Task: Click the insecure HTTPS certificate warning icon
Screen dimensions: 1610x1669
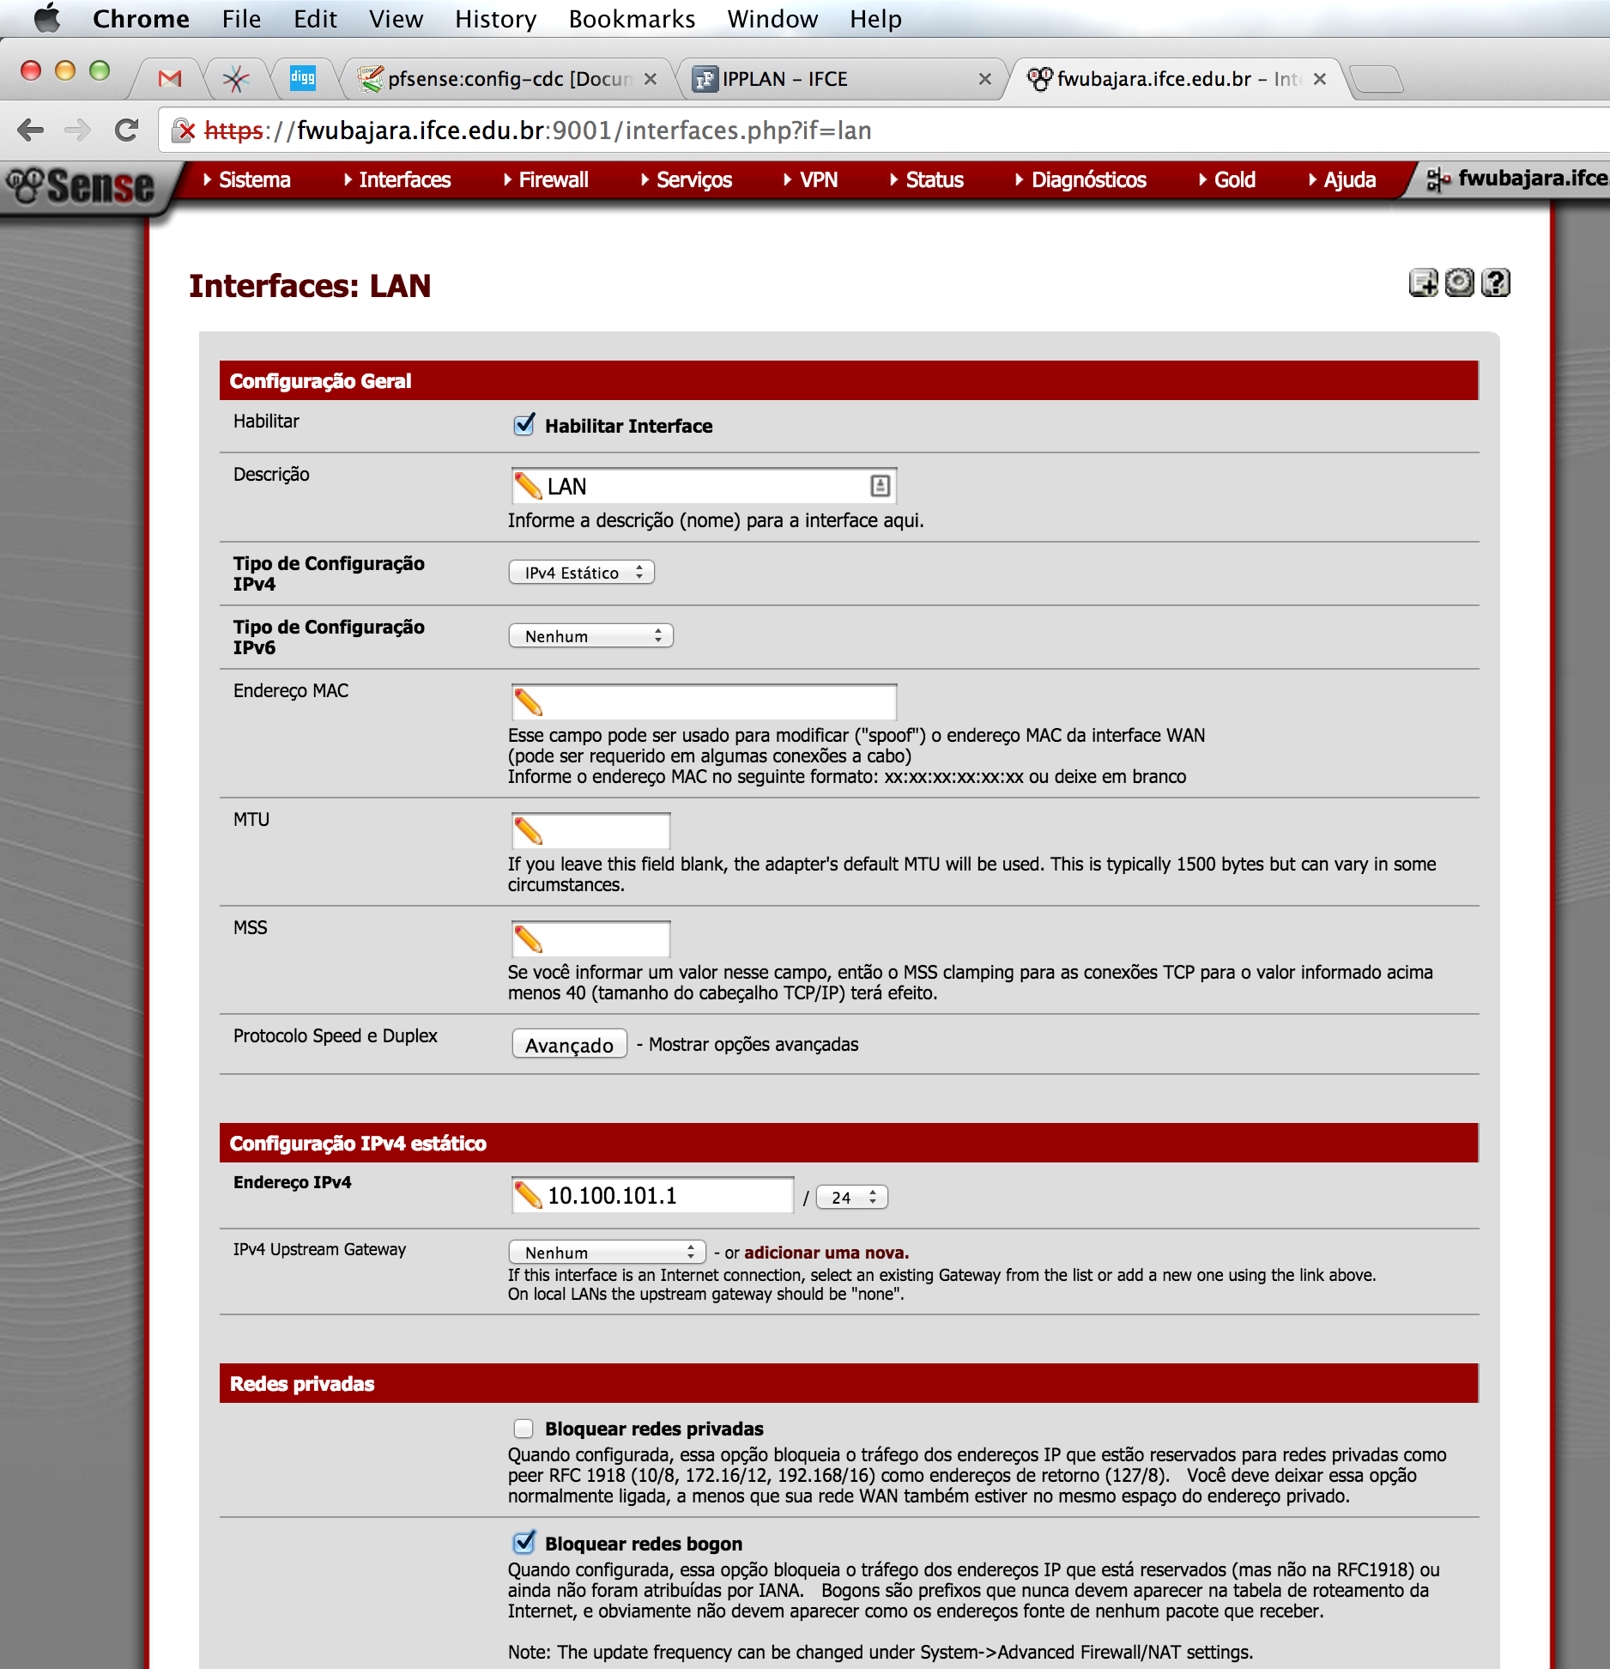Action: 184,130
